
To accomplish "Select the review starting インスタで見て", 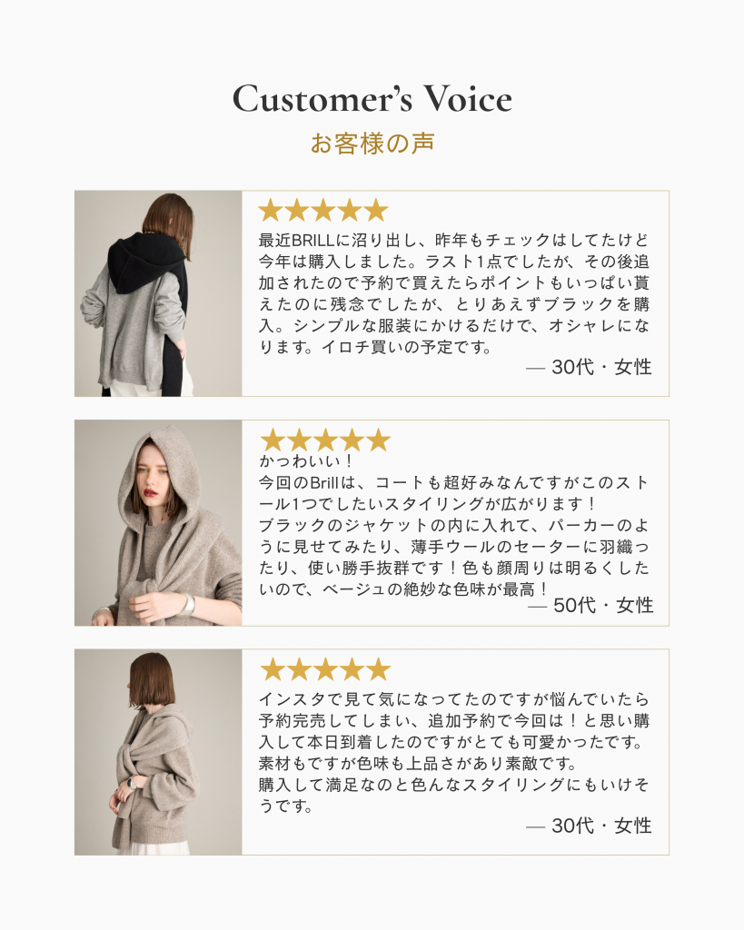I will [454, 752].
